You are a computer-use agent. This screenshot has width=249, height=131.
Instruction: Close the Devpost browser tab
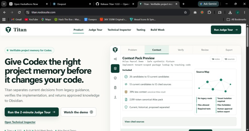pyautogui.click(x=90, y=4)
